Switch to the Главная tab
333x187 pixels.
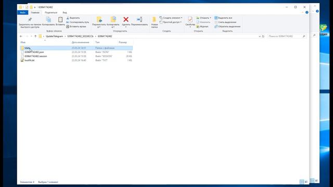[x=35, y=12]
